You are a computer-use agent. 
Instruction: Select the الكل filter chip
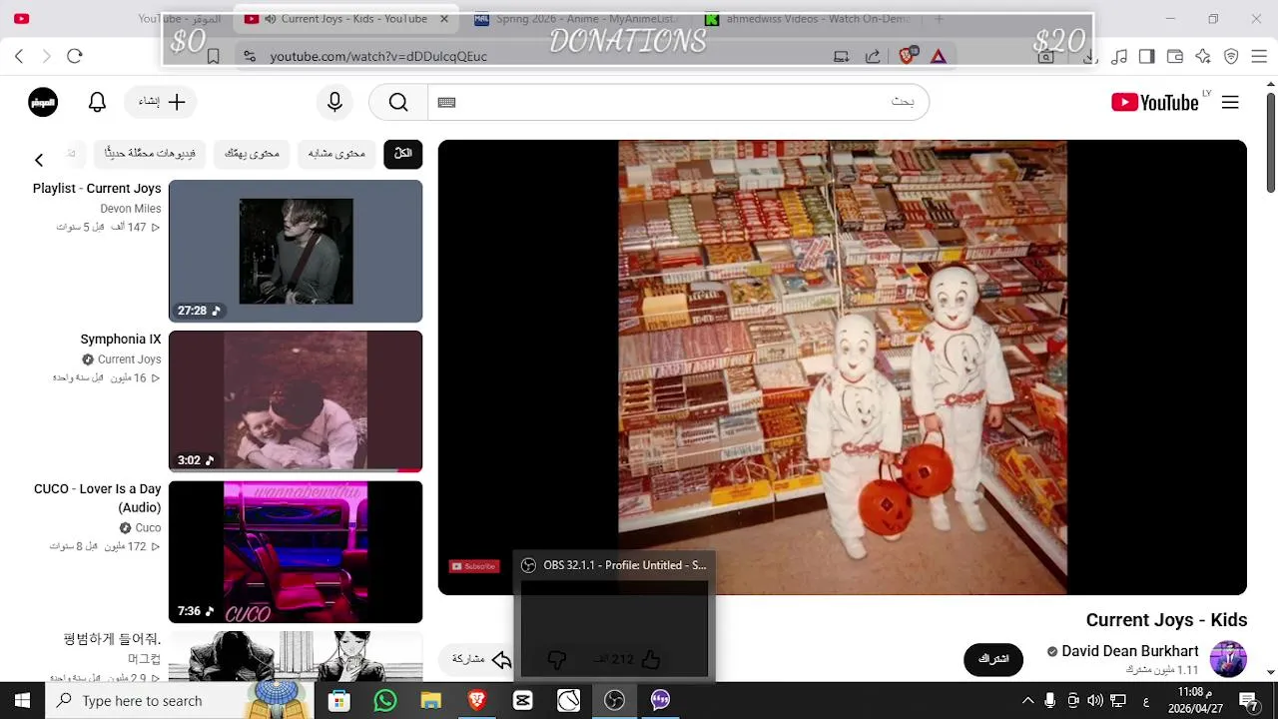click(x=403, y=154)
